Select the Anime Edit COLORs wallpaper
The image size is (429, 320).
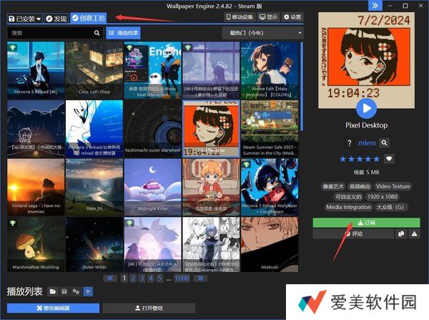[270, 70]
